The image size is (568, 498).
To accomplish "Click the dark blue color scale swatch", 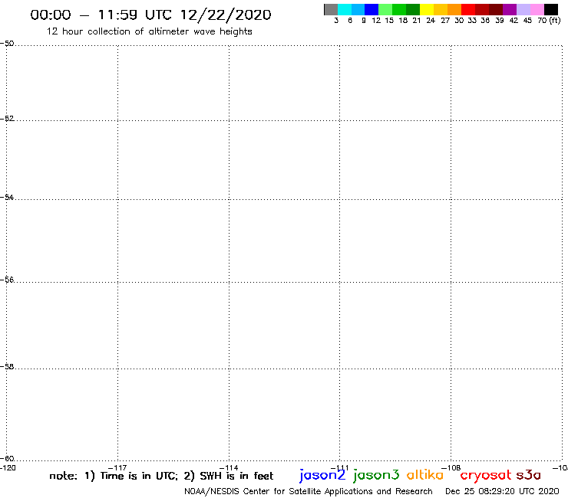I will 372,9.
